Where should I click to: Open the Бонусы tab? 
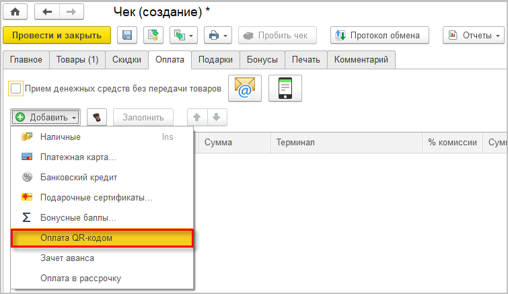pyautogui.click(x=262, y=60)
